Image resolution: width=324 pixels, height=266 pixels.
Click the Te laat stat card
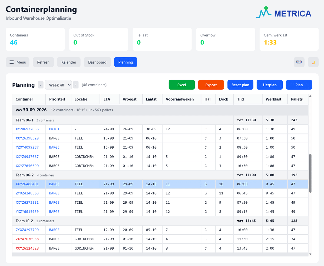point(162,39)
